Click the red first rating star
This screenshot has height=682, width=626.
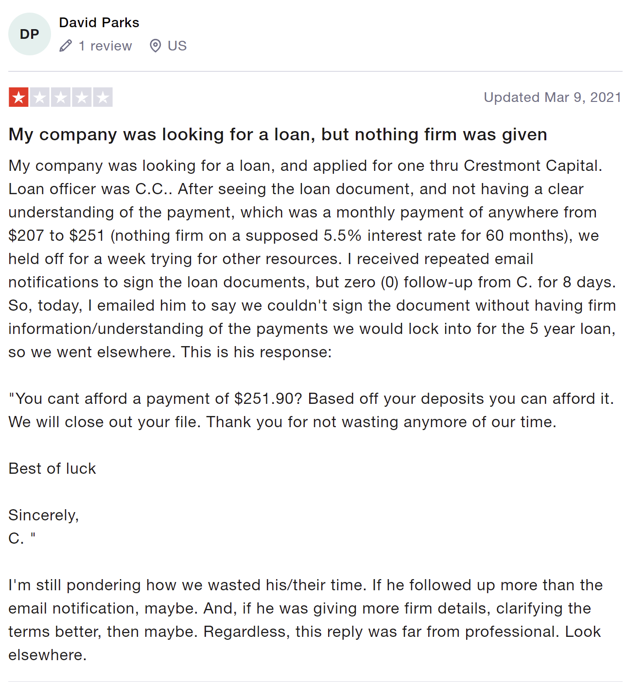point(18,97)
